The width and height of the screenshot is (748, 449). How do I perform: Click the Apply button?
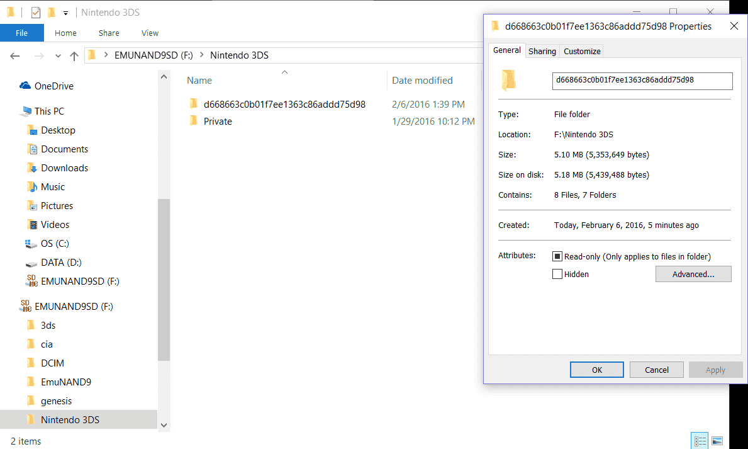point(715,370)
